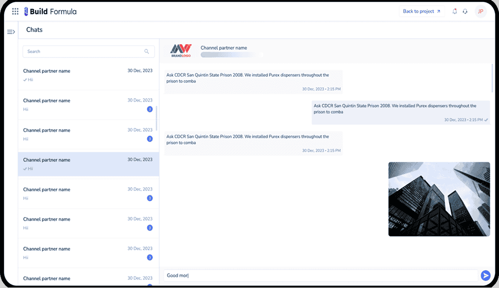Click the message field containing 'Good mor'

click(321, 275)
